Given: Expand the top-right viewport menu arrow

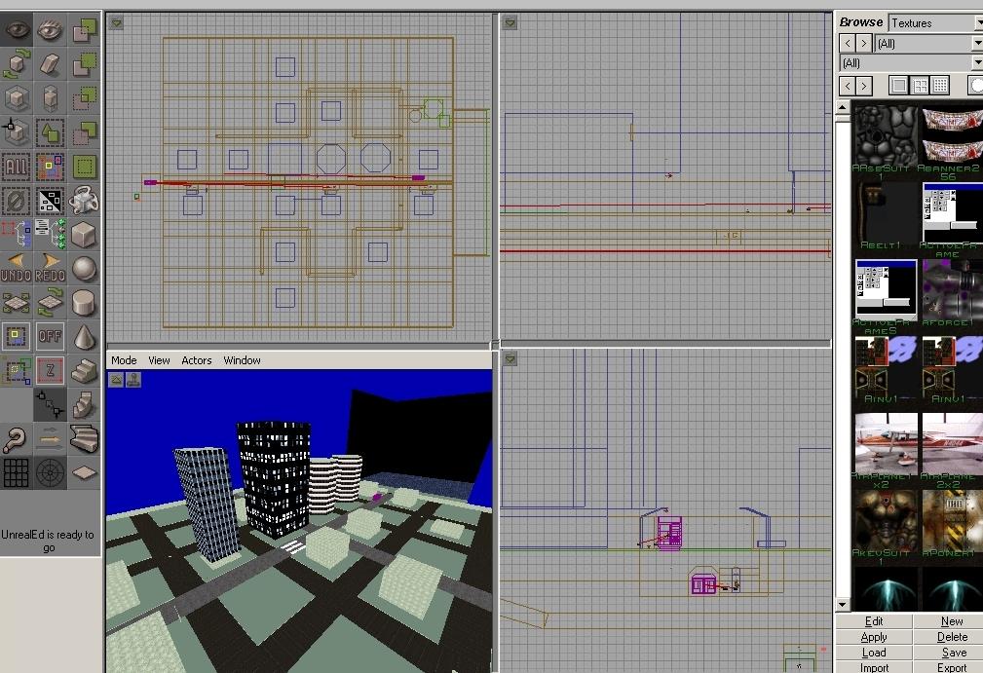Looking at the screenshot, I should [x=510, y=22].
